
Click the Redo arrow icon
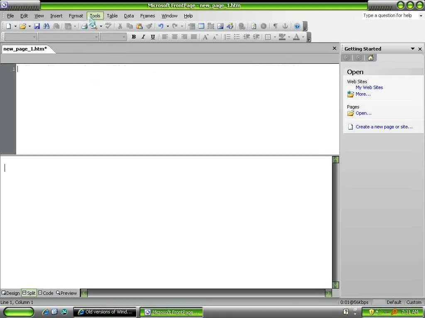(x=175, y=26)
